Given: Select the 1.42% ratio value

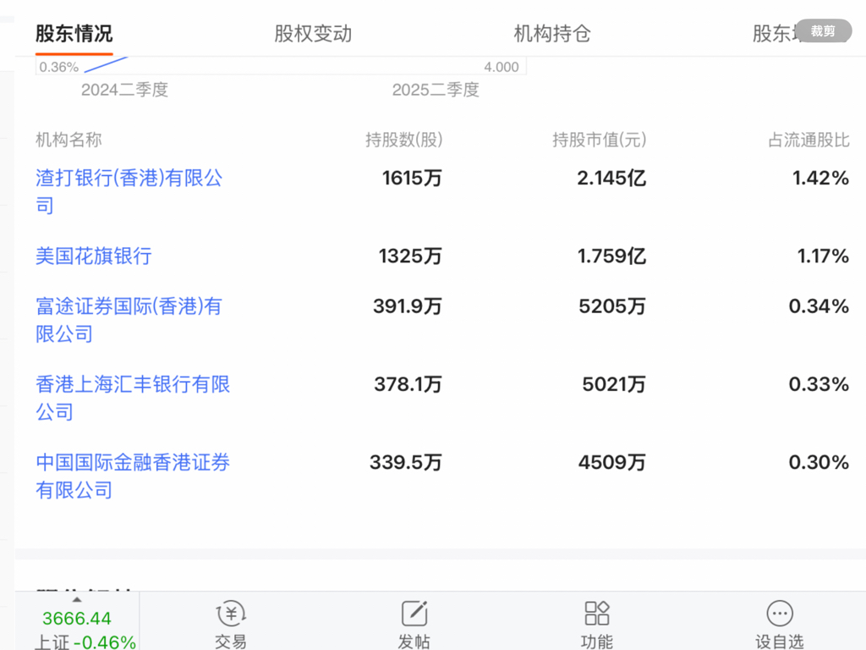Looking at the screenshot, I should tap(820, 178).
